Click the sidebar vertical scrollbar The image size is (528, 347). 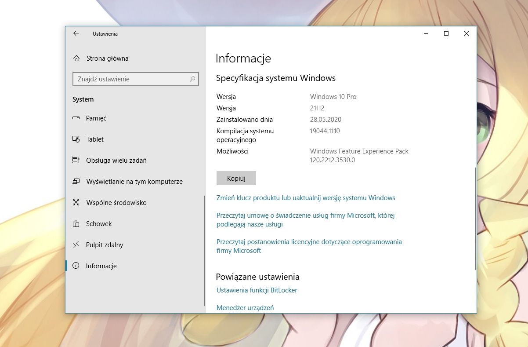(x=204, y=251)
